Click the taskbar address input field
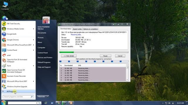 (x=22, y=103)
